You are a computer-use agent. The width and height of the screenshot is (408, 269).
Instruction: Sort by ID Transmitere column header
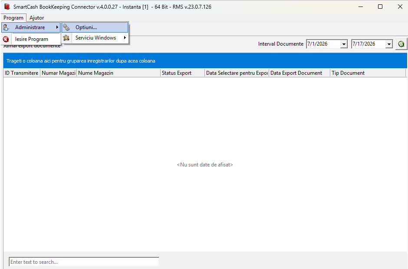click(22, 73)
